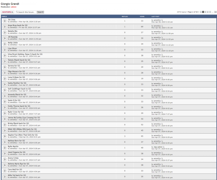The width and height of the screenshot is (217, 180).
Task: Go to page 3 in pagination
Action: [206, 12]
